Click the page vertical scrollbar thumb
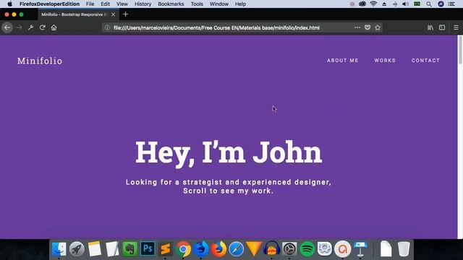Image resolution: width=463 pixels, height=260 pixels. coord(460,50)
